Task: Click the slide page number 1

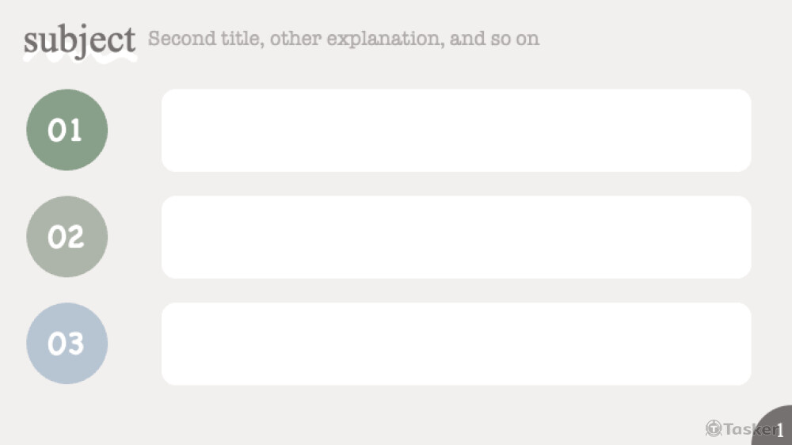Action: [780, 431]
